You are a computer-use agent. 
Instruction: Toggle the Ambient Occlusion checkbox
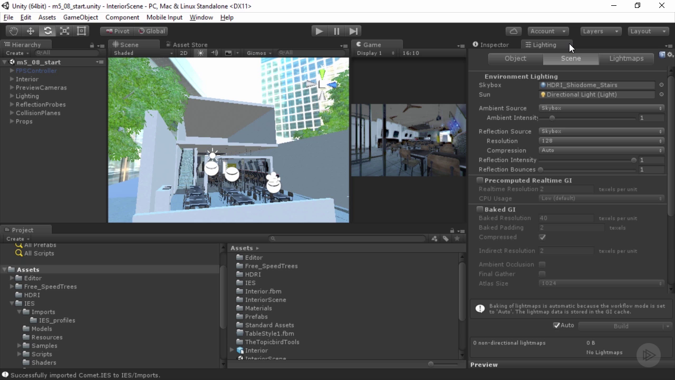542,264
